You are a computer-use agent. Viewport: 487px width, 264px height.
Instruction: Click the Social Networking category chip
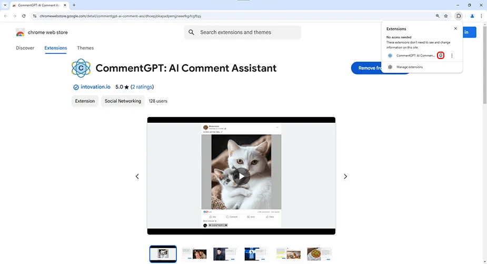(123, 101)
